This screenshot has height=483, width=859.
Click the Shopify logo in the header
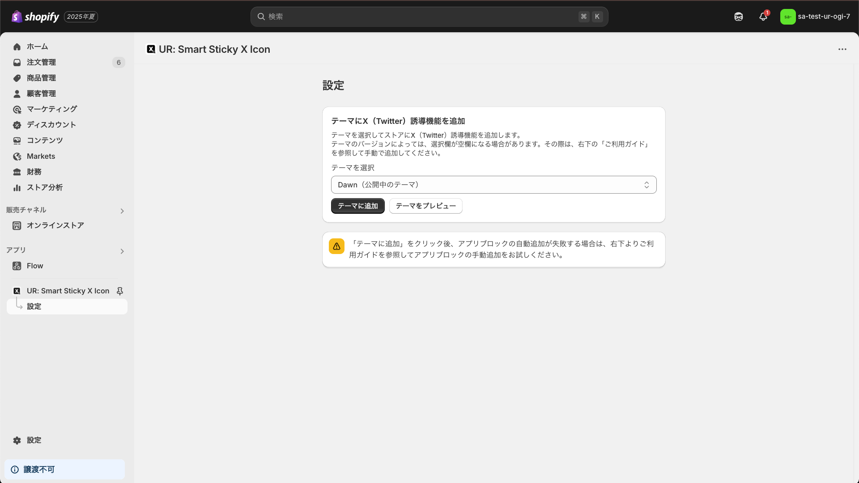tap(35, 17)
